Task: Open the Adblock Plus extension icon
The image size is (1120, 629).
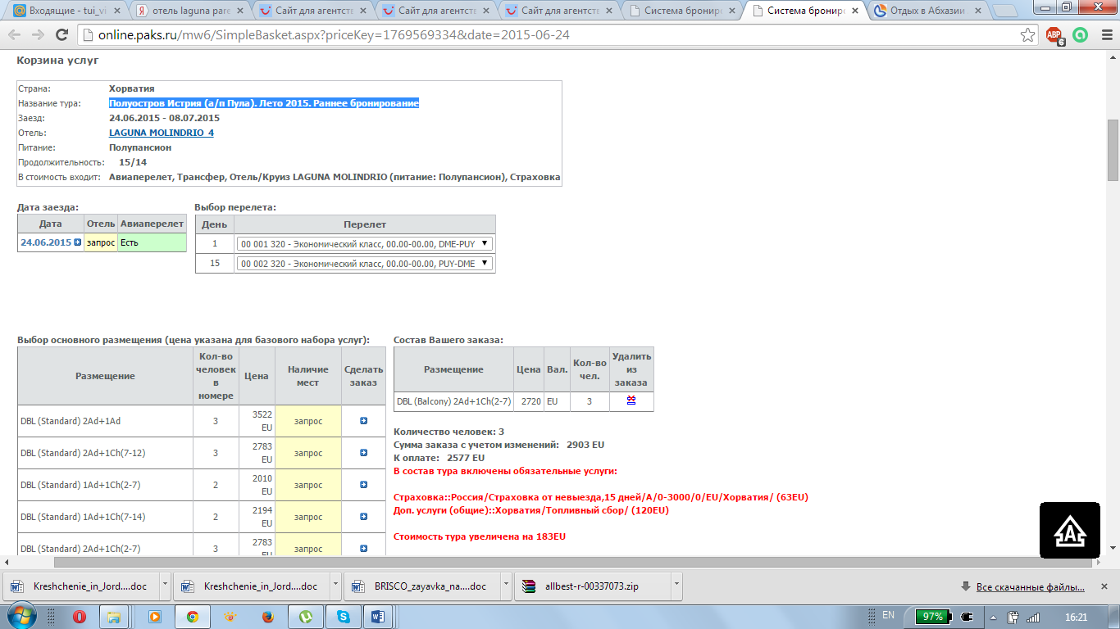Action: pos(1054,35)
